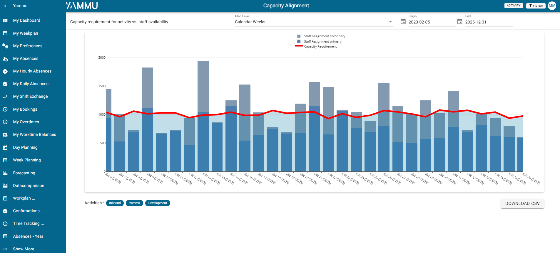The height and width of the screenshot is (253, 560).
Task: Click the My Preferences thumbs icon
Action: click(5, 46)
